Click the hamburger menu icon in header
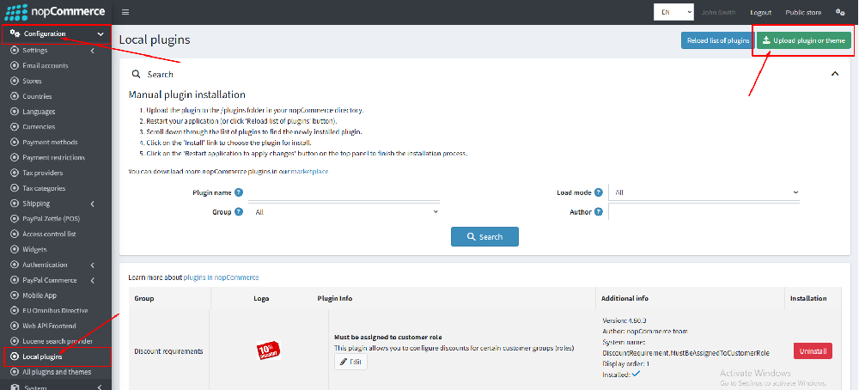859x390 pixels. pyautogui.click(x=125, y=12)
